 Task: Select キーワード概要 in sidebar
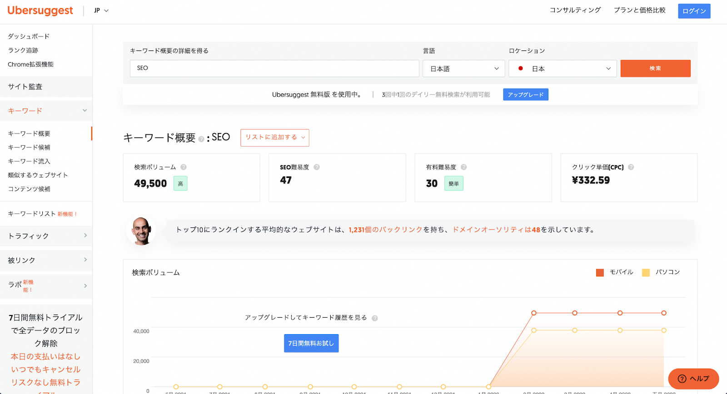(29, 133)
